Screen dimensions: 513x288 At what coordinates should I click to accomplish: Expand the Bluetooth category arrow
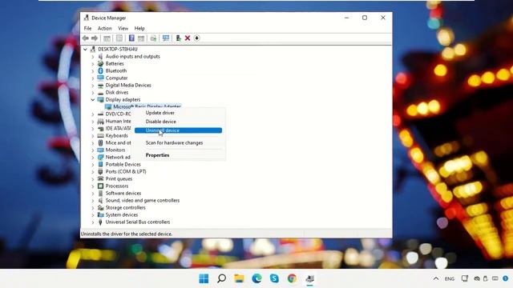tap(93, 71)
